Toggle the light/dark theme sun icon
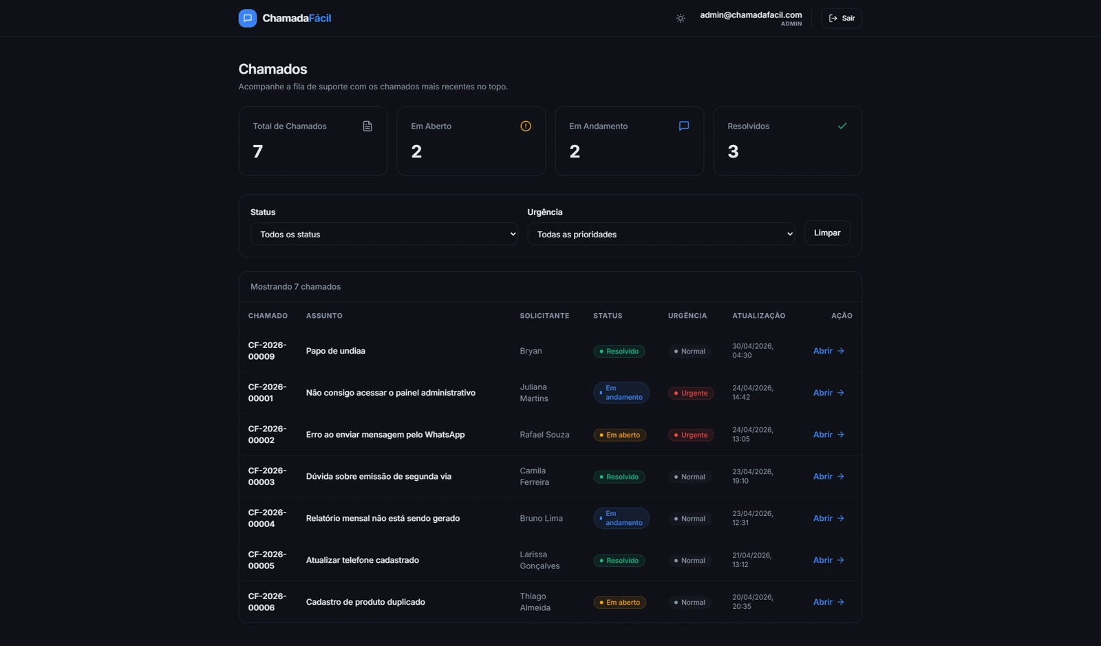Viewport: 1101px width, 646px height. (x=681, y=19)
